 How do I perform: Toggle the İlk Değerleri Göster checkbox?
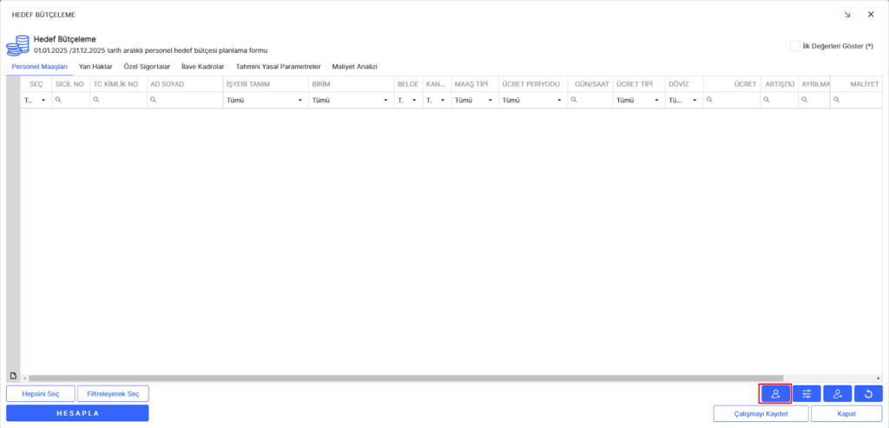pyautogui.click(x=795, y=45)
